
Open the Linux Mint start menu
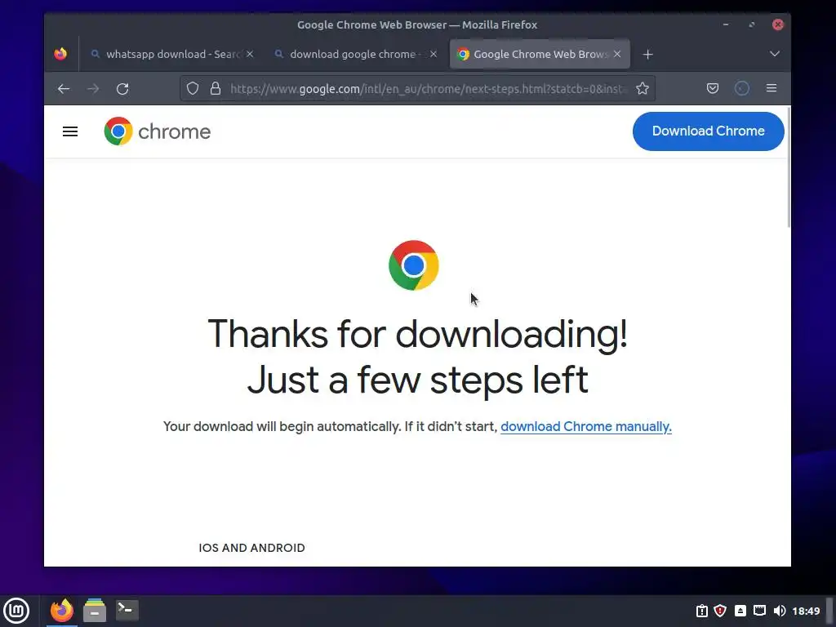[x=16, y=611]
